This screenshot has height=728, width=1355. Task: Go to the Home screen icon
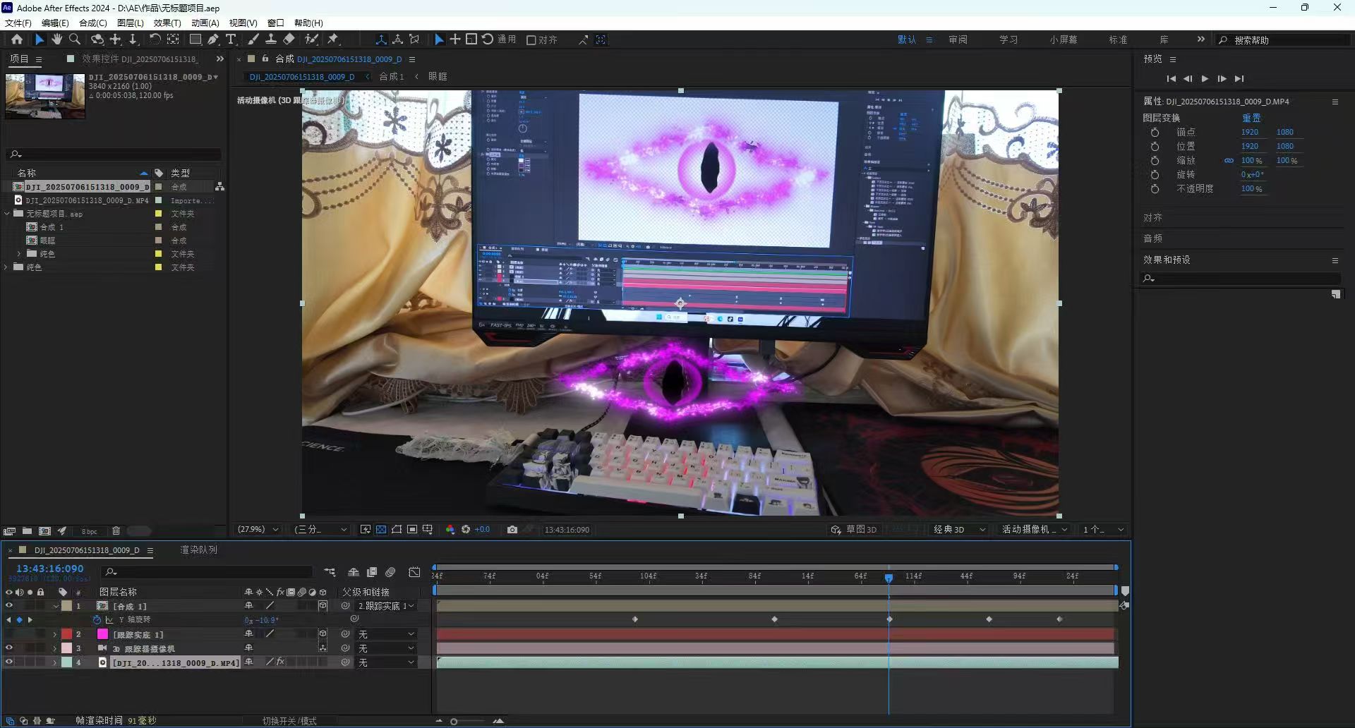(17, 40)
